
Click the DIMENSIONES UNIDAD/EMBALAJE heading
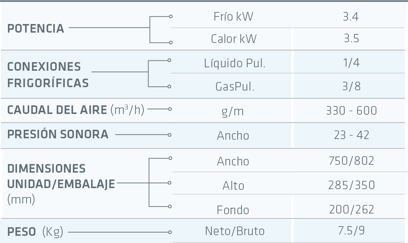click(61, 176)
